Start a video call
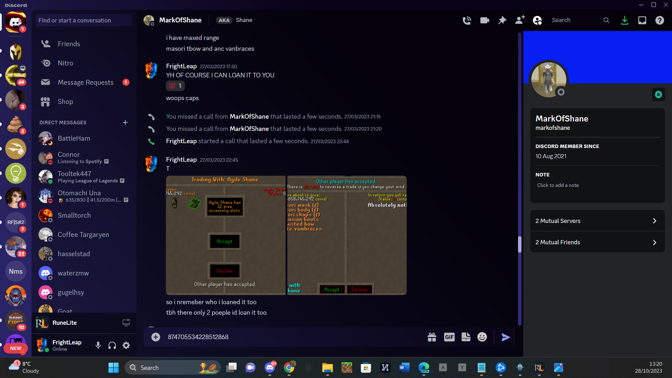This screenshot has height=378, width=672. click(x=484, y=20)
